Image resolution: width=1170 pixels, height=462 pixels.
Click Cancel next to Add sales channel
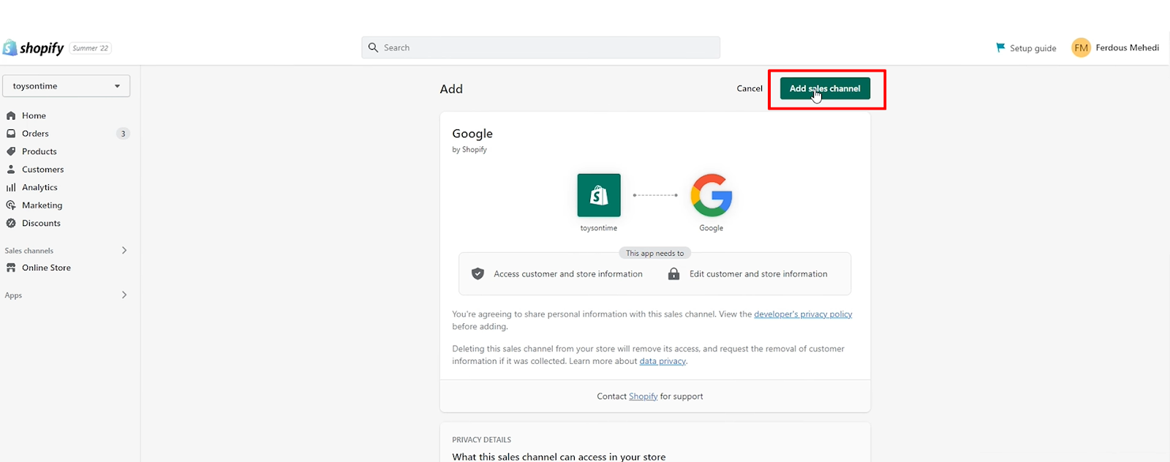750,88
